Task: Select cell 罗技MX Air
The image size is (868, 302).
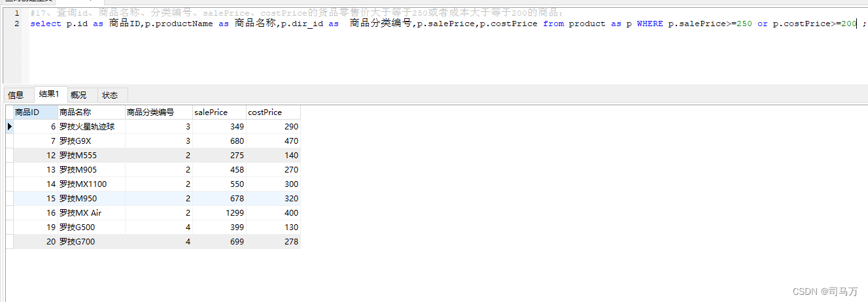Action: pyautogui.click(x=92, y=213)
